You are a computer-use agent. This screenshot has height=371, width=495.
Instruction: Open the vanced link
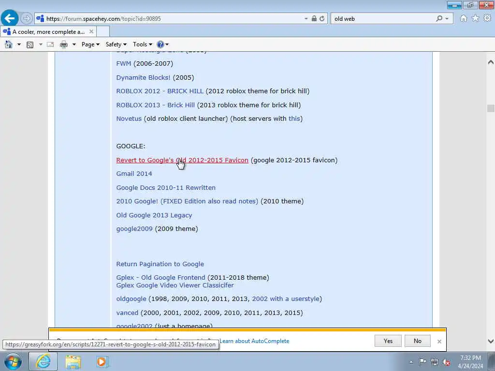point(127,313)
